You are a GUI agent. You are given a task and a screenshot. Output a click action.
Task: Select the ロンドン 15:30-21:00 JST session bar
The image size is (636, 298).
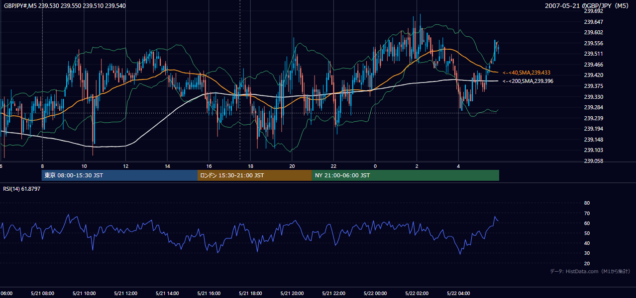click(255, 175)
